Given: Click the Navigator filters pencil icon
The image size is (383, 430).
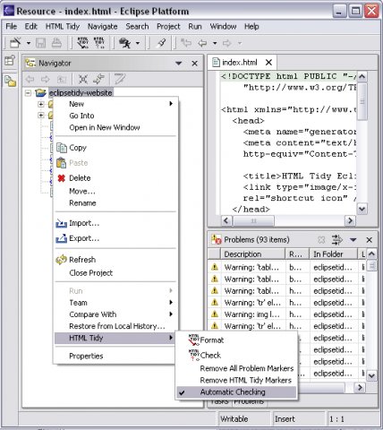Looking at the screenshot, I should pos(120,79).
